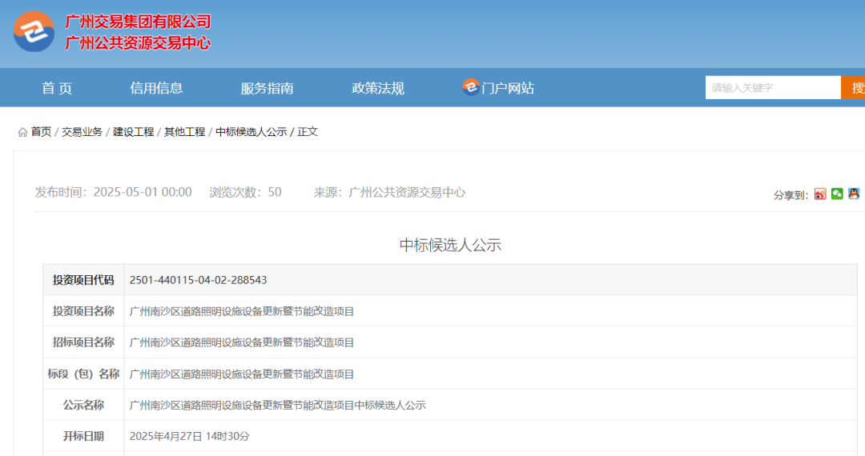
Task: Open 首页 navigation menu item
Action: point(57,88)
